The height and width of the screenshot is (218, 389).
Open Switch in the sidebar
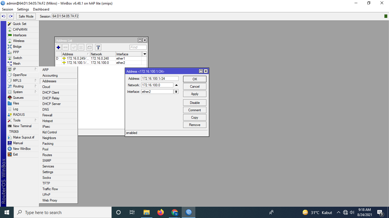tap(22, 58)
